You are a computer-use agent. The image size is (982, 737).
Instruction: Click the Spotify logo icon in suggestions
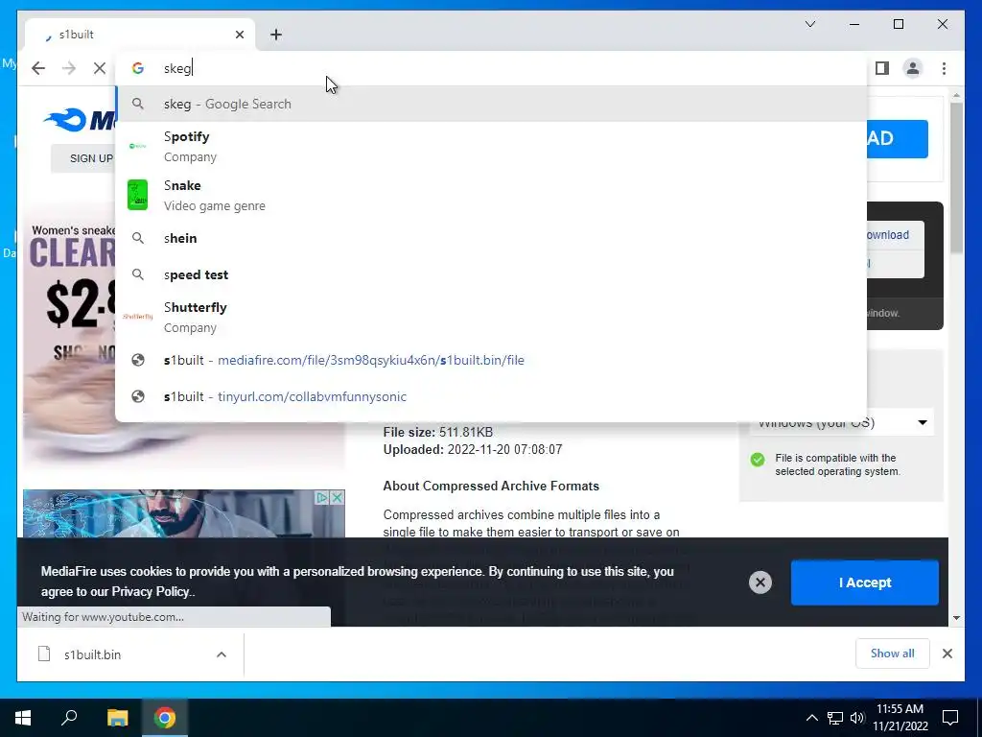coord(138,146)
